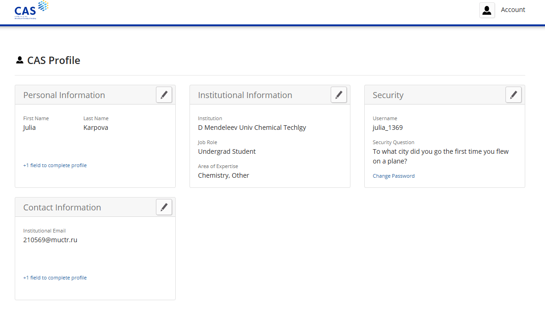Click the institutional email 210569@muctr.ru

50,240
